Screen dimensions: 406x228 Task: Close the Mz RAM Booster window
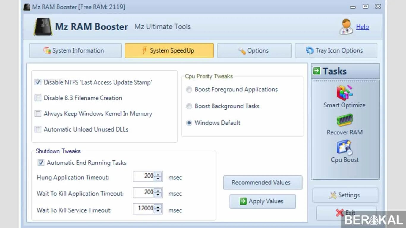378,6
